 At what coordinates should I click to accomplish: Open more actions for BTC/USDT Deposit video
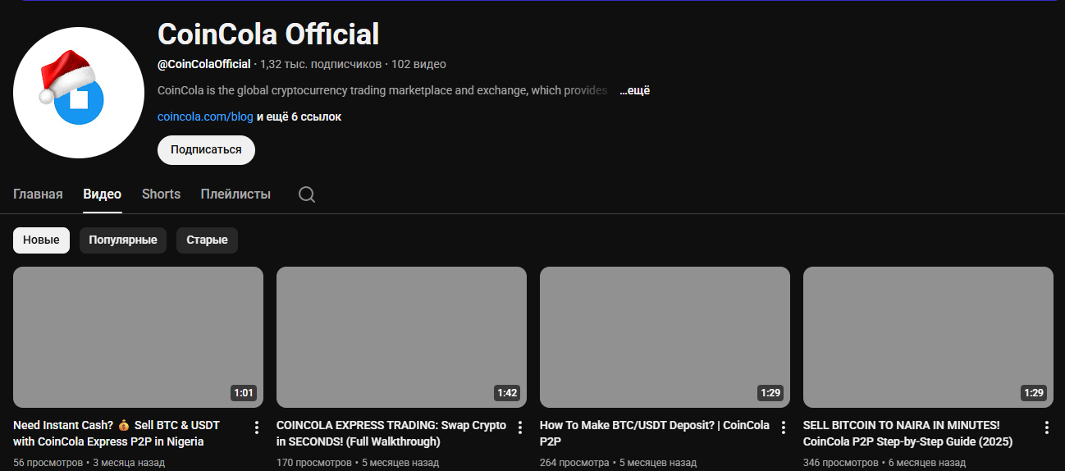[784, 428]
